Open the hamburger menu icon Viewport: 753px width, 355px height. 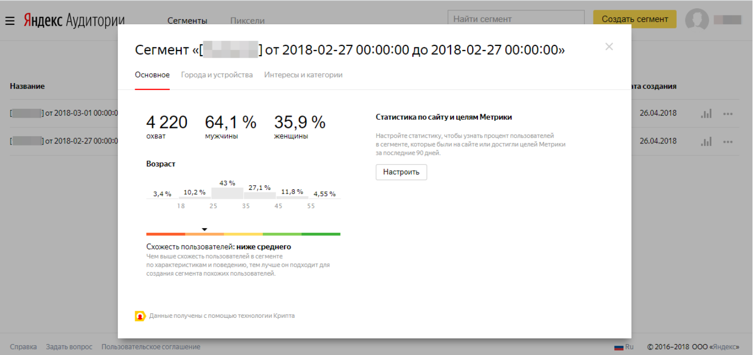click(10, 21)
